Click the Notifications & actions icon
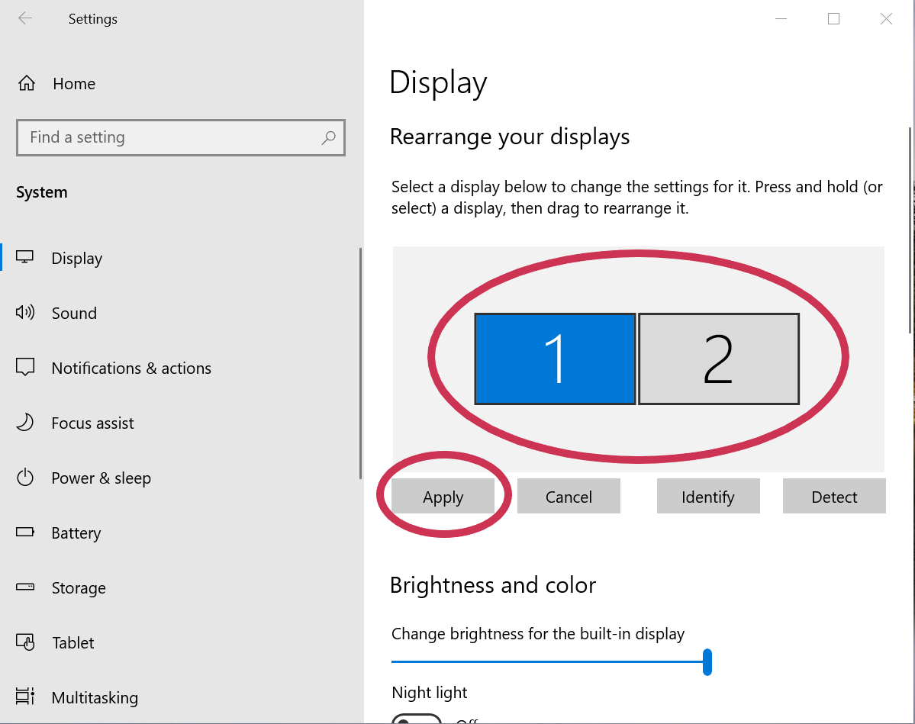The image size is (915, 724). pyautogui.click(x=25, y=367)
